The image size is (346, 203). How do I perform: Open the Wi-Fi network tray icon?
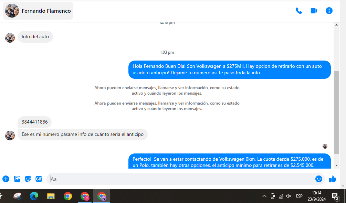point(281,196)
